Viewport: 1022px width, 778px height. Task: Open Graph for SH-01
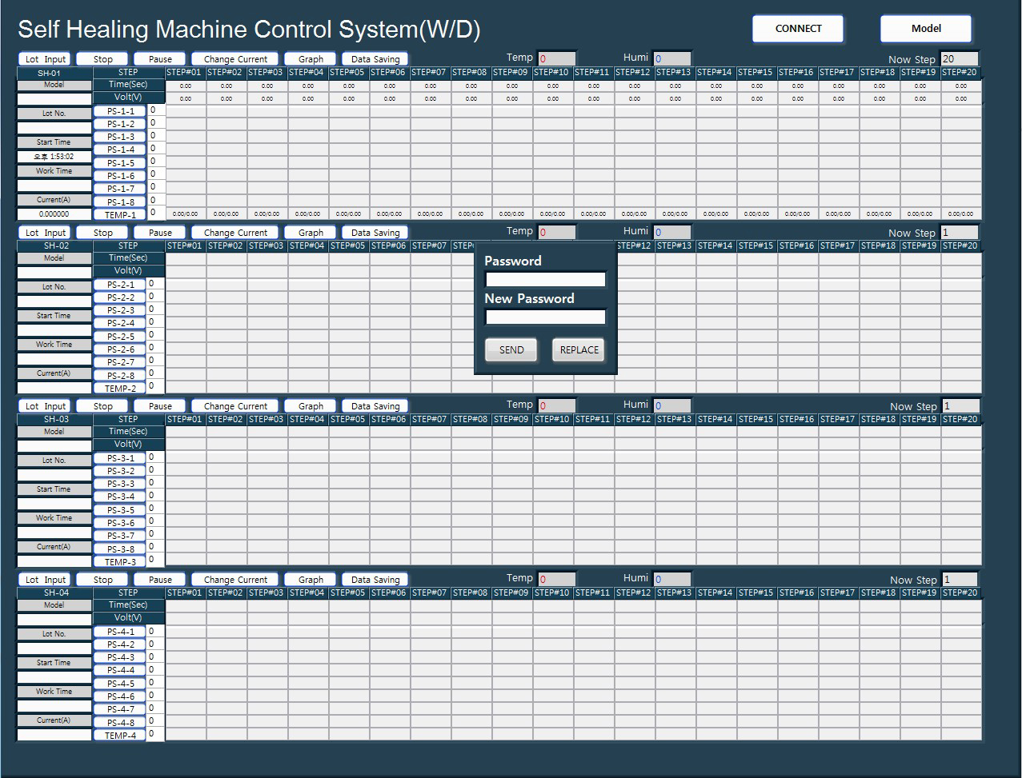pos(311,59)
